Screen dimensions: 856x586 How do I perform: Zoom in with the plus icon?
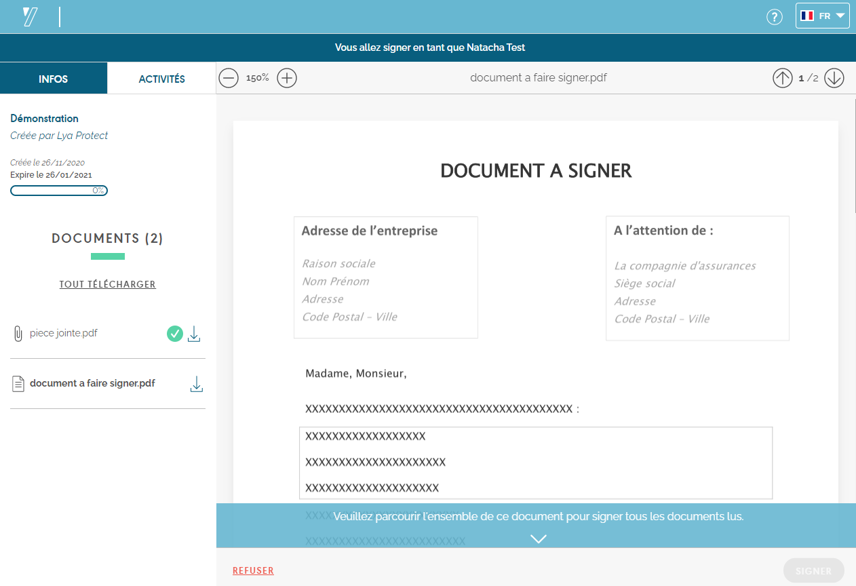pyautogui.click(x=288, y=78)
